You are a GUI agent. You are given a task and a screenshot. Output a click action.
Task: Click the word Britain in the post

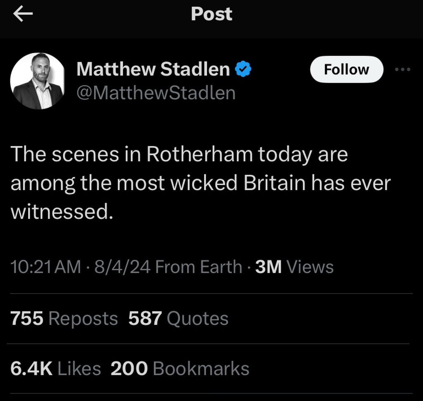coord(275,184)
